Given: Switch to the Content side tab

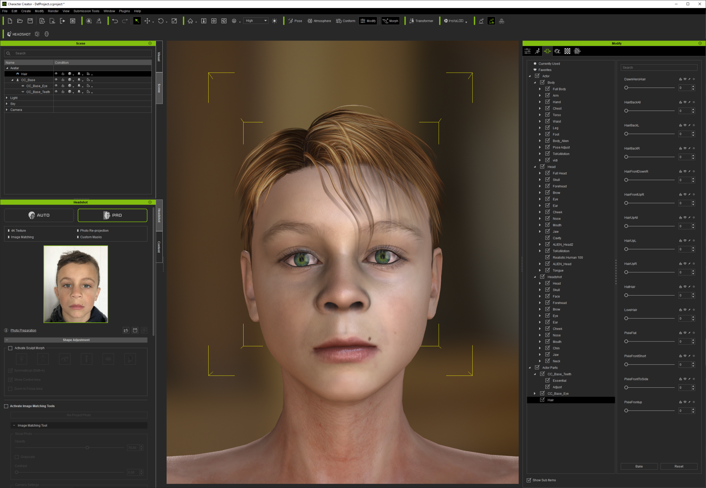Looking at the screenshot, I should (159, 247).
